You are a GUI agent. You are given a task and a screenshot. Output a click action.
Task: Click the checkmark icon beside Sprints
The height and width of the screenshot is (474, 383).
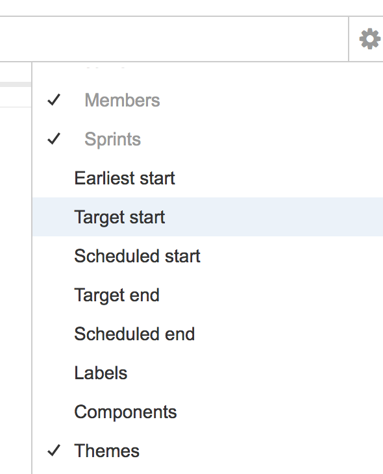click(54, 139)
